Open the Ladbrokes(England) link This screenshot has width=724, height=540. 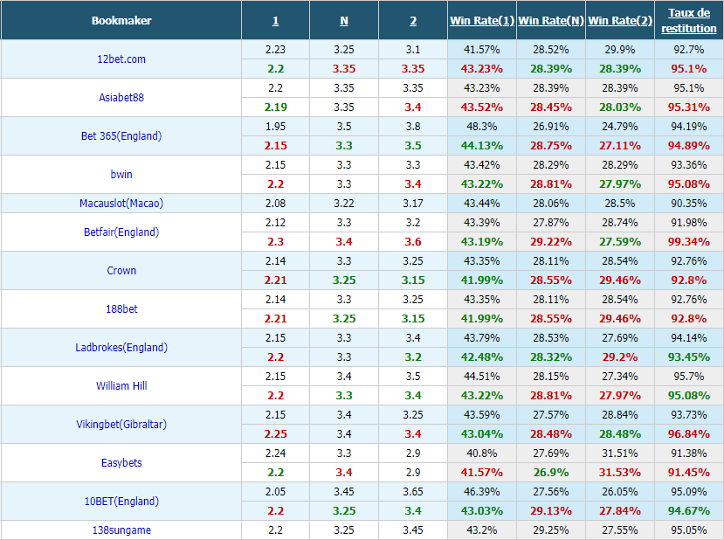tap(121, 348)
